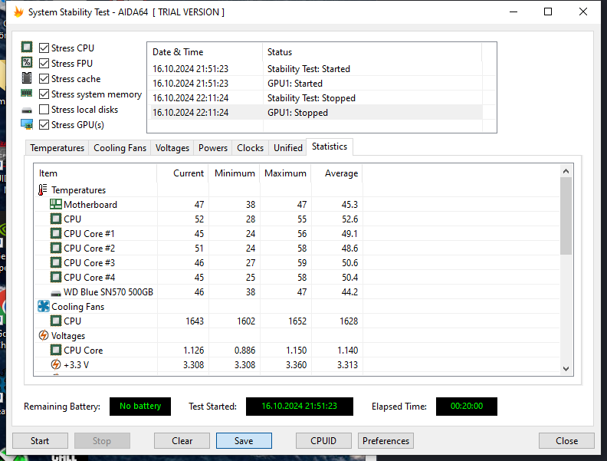Click CPU fan current value 1643

pyautogui.click(x=195, y=321)
